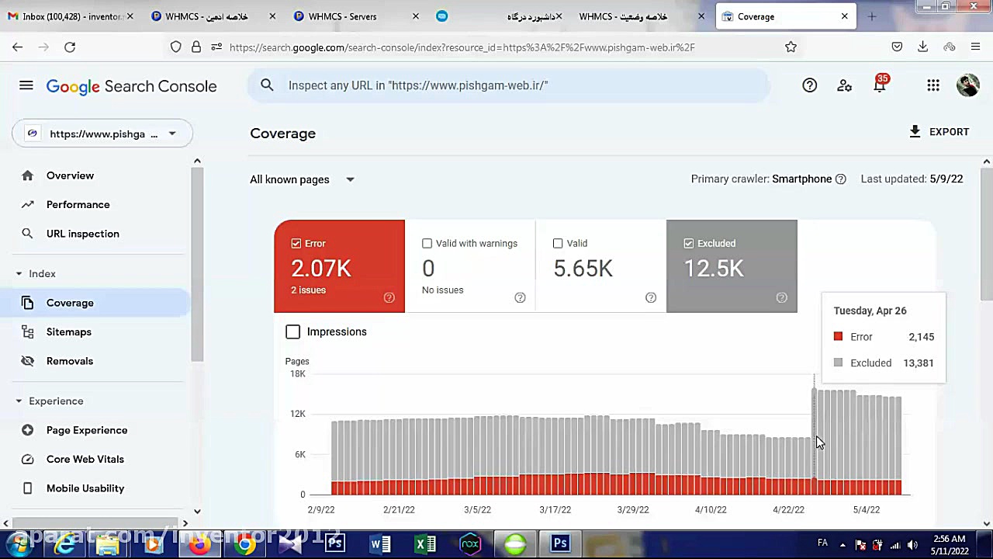Select the Coverage menu item
Viewport: 993px width, 559px height.
pos(95,303)
